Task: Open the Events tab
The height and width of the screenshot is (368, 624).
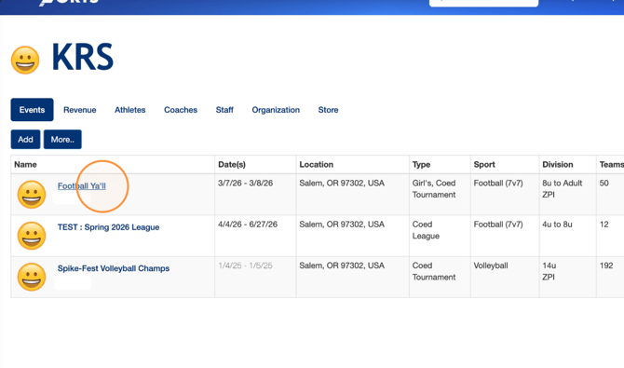Action: click(32, 110)
